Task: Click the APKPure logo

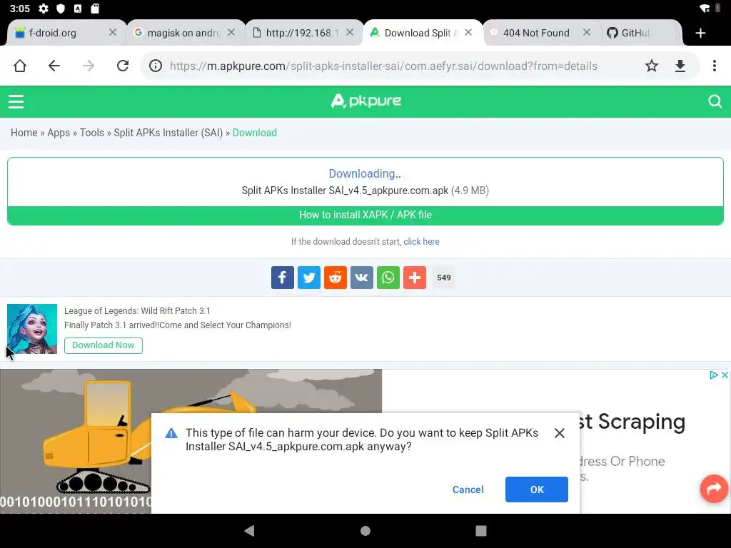Action: click(366, 101)
